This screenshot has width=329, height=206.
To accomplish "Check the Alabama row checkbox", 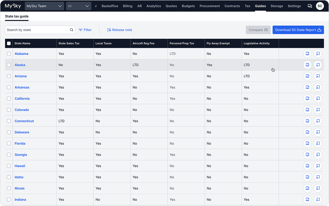I will [x=9, y=54].
